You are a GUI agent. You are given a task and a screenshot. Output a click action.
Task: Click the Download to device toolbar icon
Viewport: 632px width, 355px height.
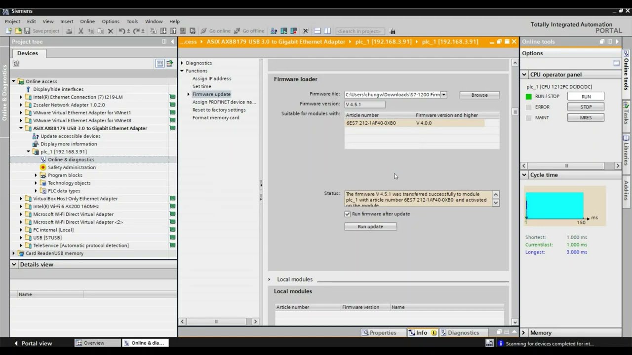[163, 31]
